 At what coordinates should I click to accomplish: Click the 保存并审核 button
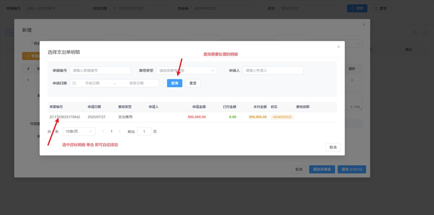(322, 169)
